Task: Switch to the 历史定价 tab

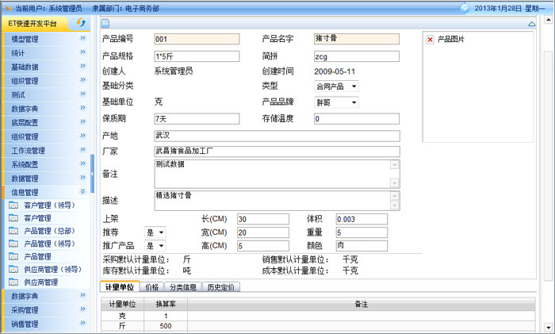Action: point(221,287)
